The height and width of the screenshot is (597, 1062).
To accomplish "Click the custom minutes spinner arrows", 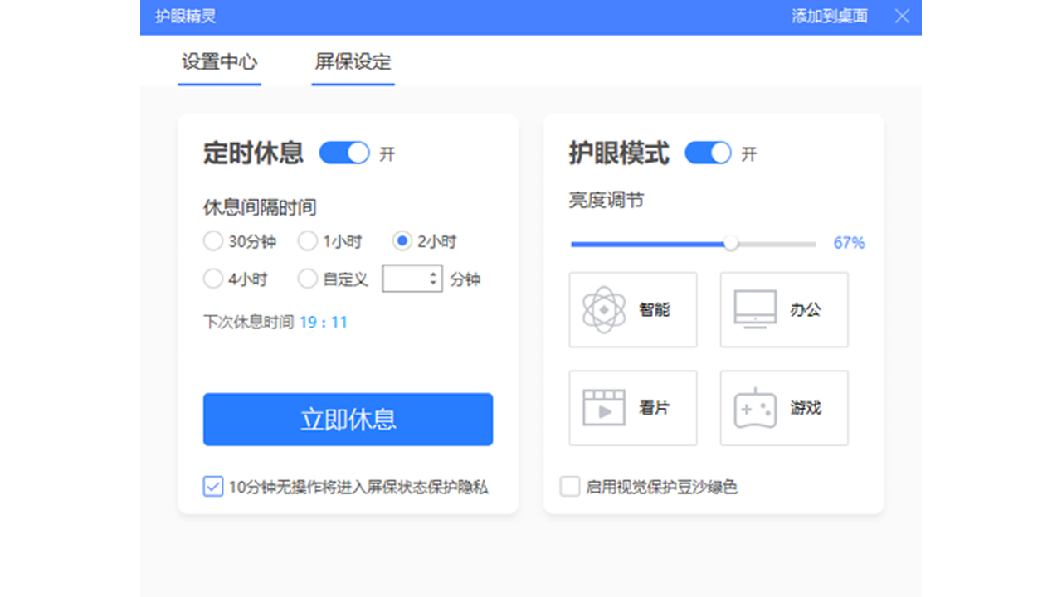I will pyautogui.click(x=433, y=279).
